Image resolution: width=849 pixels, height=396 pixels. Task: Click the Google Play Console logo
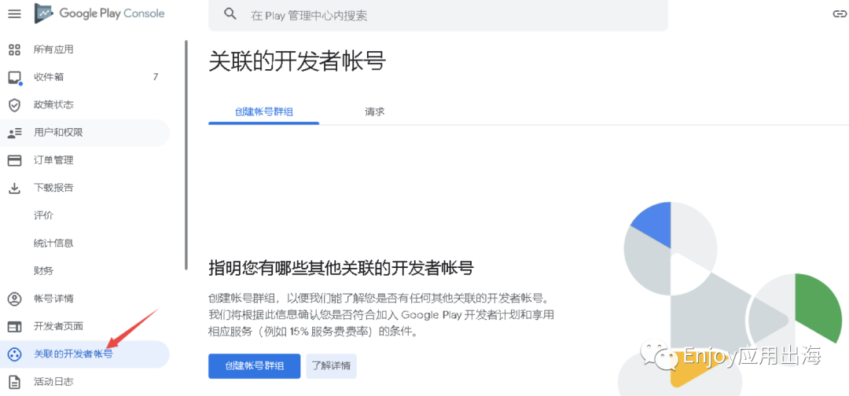coord(100,13)
